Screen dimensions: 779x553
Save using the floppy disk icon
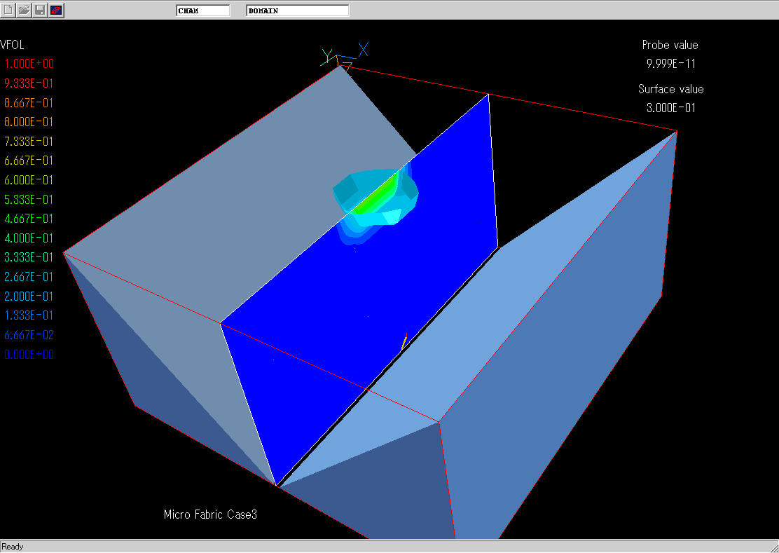pos(41,10)
